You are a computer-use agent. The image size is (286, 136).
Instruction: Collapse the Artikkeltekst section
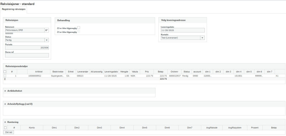pyautogui.click(x=5, y=91)
